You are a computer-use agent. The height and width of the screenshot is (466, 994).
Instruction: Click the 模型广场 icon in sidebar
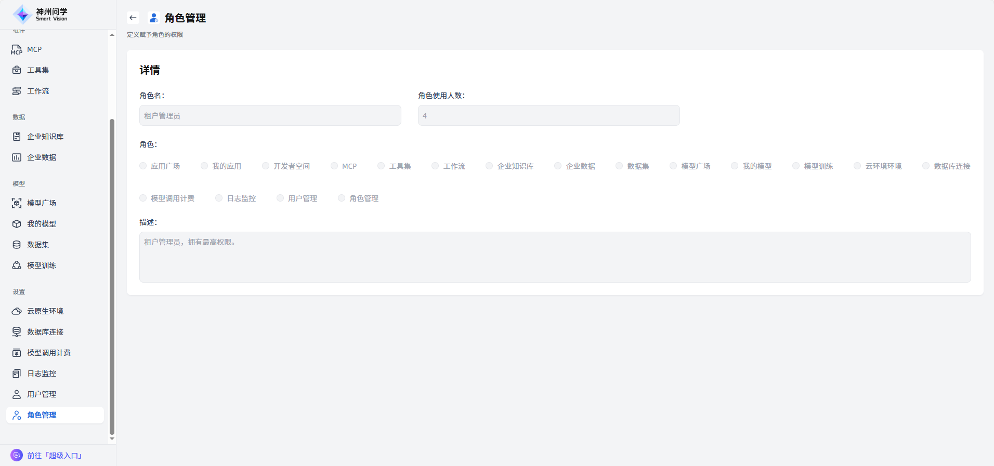click(x=17, y=203)
